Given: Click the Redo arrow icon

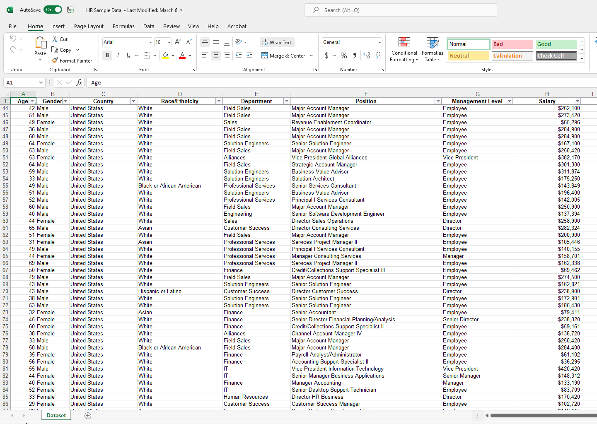Looking at the screenshot, I should point(13,50).
